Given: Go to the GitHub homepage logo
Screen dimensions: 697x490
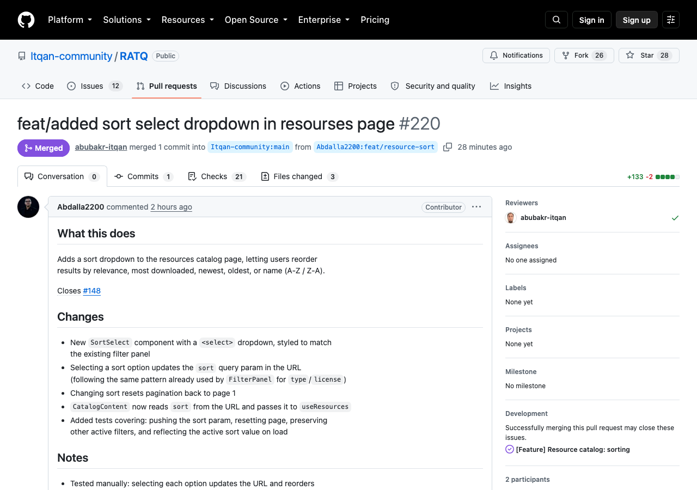Looking at the screenshot, I should point(26,20).
